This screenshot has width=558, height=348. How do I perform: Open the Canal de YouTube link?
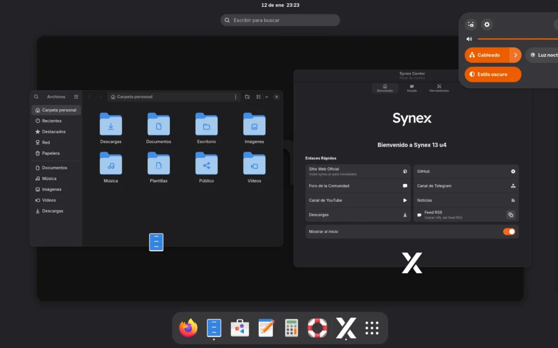pyautogui.click(x=358, y=200)
